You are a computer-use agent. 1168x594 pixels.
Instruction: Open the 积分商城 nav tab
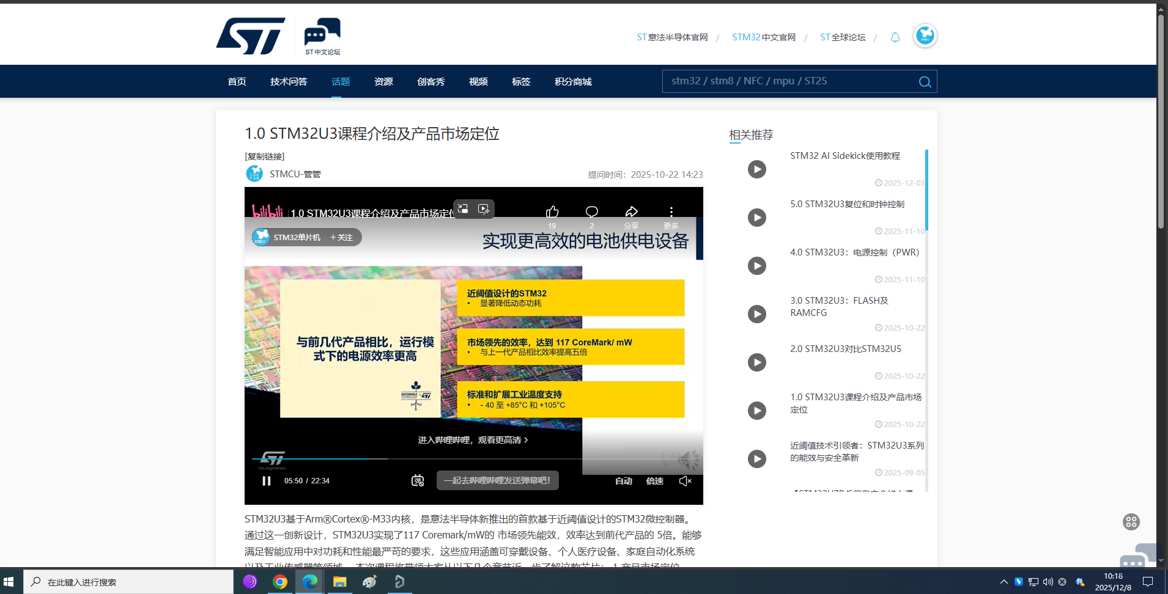(x=573, y=81)
